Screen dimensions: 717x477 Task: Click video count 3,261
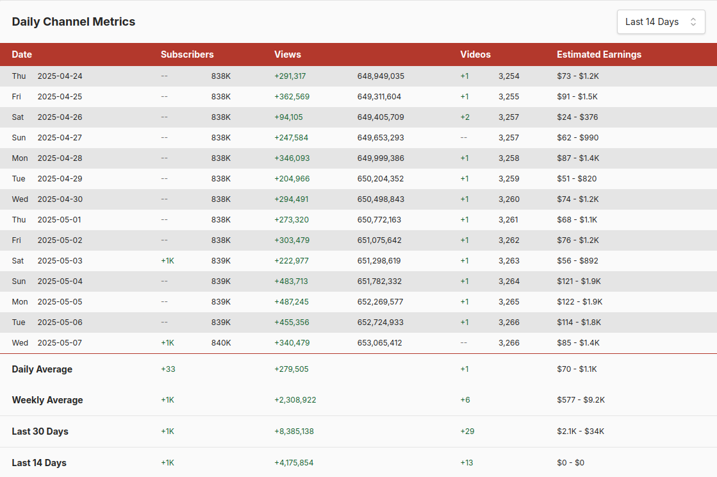coord(509,220)
